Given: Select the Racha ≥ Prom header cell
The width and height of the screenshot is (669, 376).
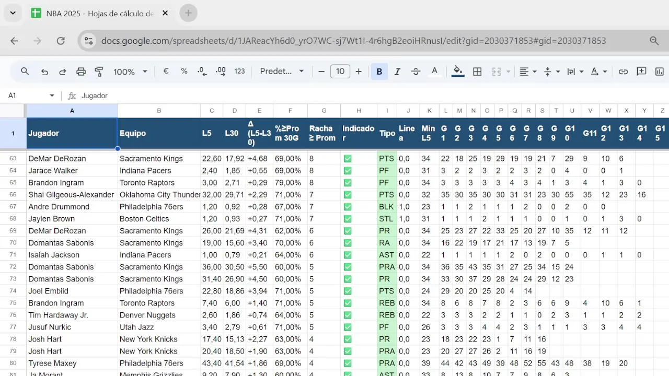Looking at the screenshot, I should click(x=324, y=133).
